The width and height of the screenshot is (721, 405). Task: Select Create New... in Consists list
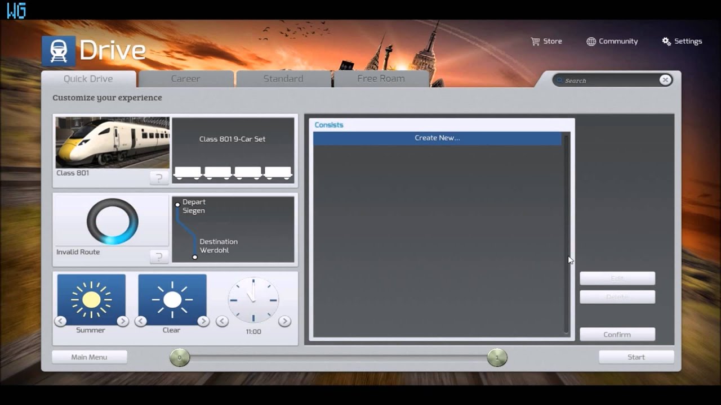[437, 138]
